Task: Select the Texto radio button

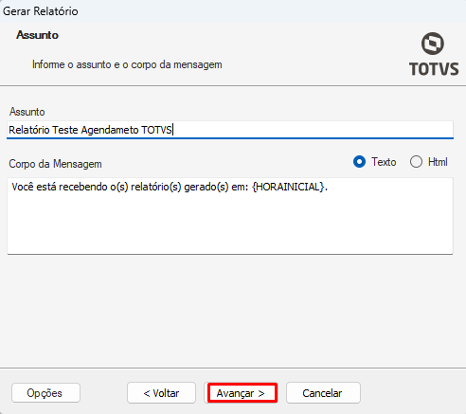Action: (359, 162)
